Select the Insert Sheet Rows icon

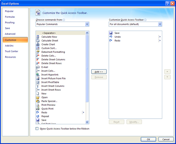point(38,90)
